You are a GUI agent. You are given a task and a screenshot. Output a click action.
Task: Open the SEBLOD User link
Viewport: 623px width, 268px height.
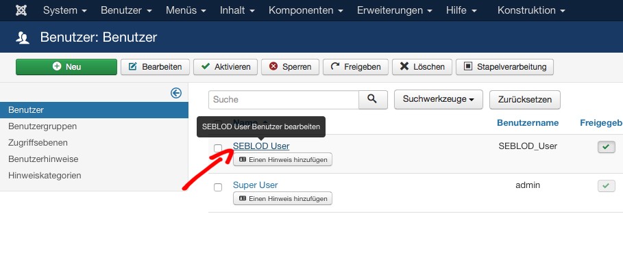[x=261, y=146]
